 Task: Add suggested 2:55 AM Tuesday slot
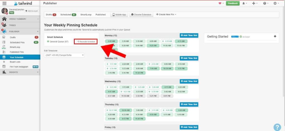pos(154,64)
